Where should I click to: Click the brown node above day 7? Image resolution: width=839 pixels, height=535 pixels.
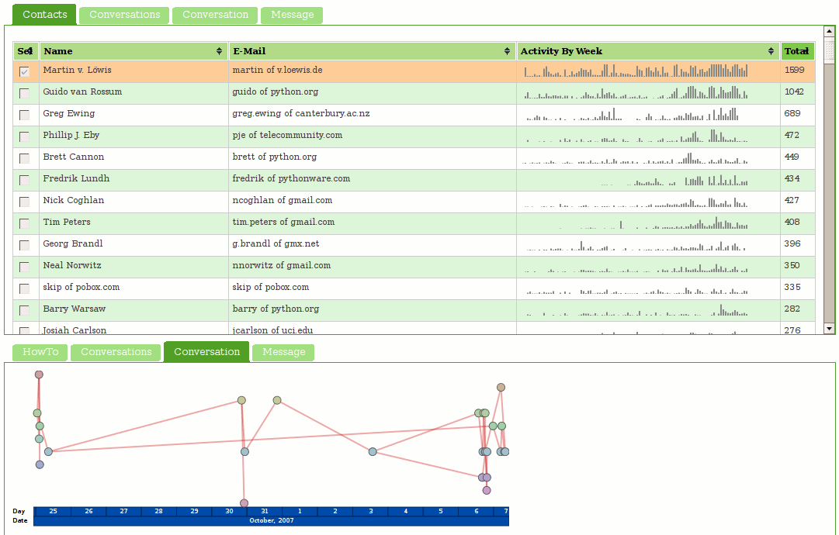[x=501, y=388]
